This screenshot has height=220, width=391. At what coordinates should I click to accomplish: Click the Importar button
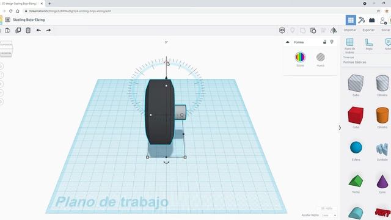click(350, 30)
